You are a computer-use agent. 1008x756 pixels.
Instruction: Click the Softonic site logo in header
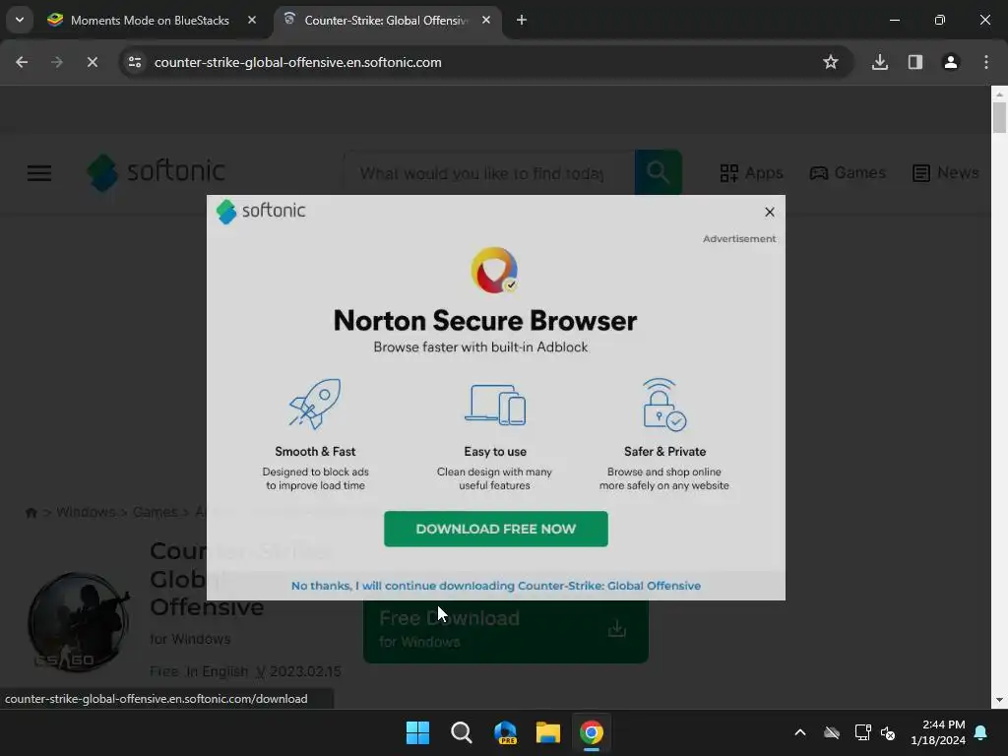(156, 171)
